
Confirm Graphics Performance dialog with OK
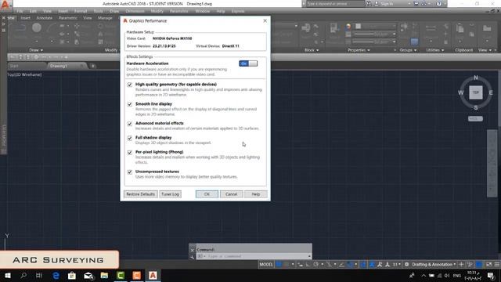207,194
